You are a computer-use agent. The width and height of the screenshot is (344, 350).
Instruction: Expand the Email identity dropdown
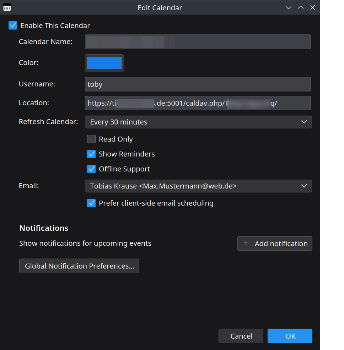(x=198, y=186)
